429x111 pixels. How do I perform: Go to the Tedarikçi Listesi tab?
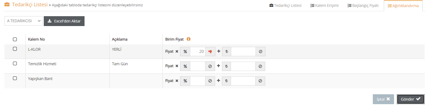(x=285, y=5)
